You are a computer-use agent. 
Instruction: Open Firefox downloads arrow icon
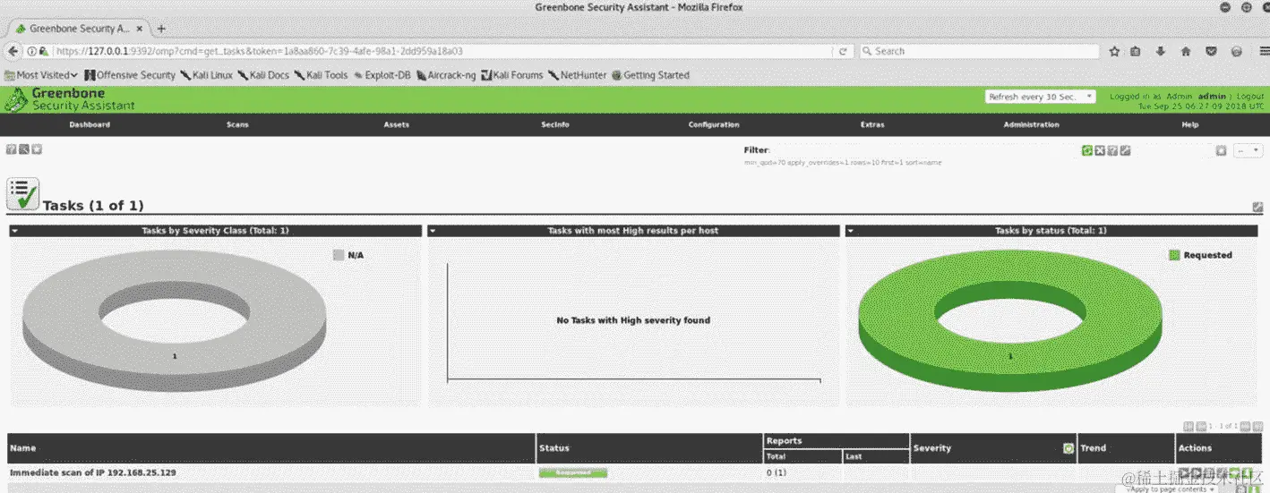tap(1161, 51)
